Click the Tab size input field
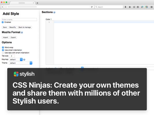Viewport: 154px width, 115px height. click(12, 56)
